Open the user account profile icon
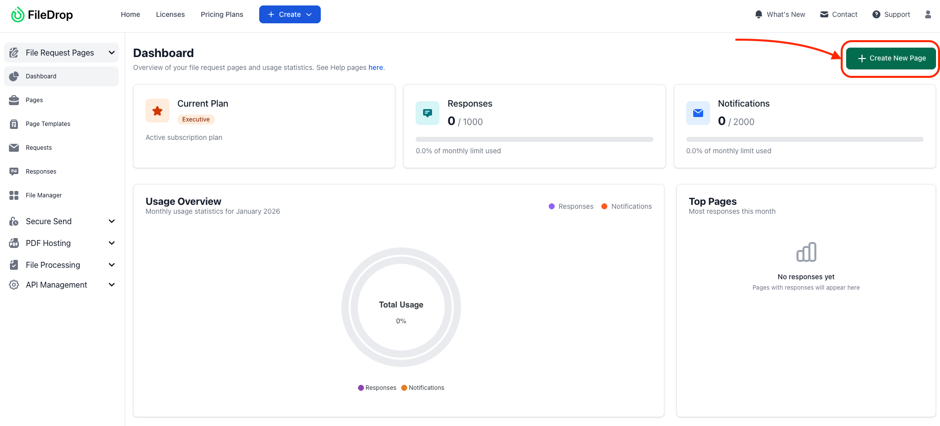The height and width of the screenshot is (426, 940). 928,14
